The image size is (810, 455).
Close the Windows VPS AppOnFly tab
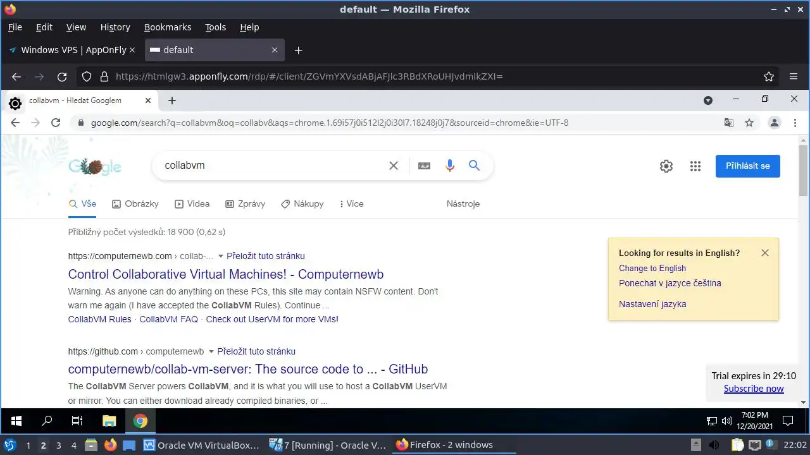(x=132, y=50)
